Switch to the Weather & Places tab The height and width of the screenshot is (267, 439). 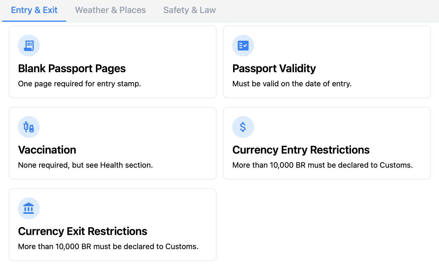point(110,10)
